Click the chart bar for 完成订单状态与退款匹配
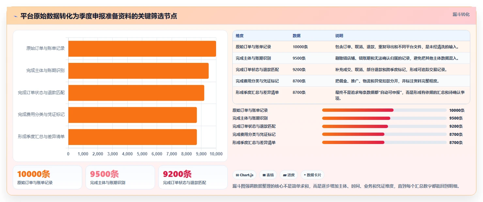The image size is (483, 202). coord(136,93)
